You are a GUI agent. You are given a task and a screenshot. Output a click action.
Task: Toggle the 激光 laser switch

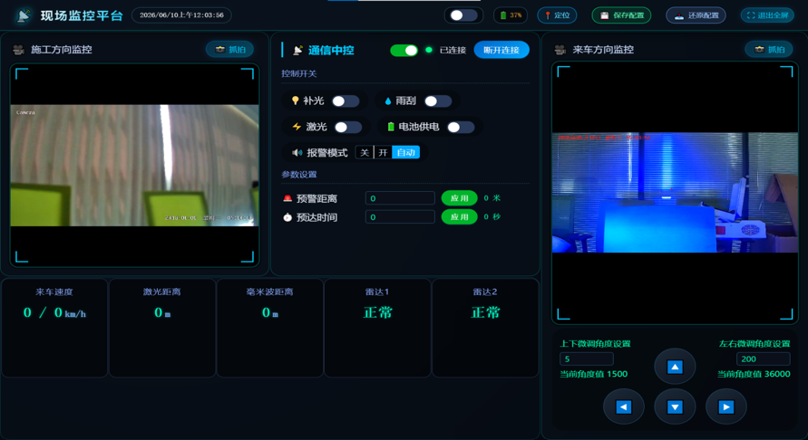tap(348, 127)
